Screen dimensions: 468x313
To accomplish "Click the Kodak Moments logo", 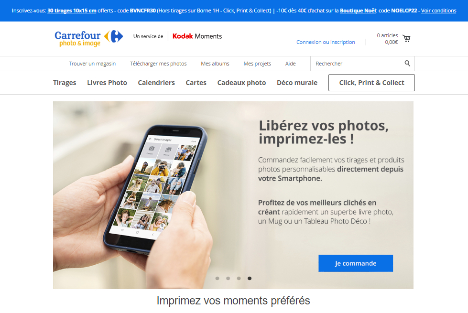I will 197,36.
